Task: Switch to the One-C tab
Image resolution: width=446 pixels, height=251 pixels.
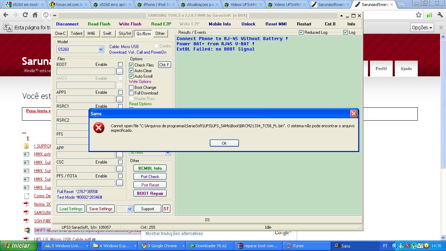Action: (60, 33)
